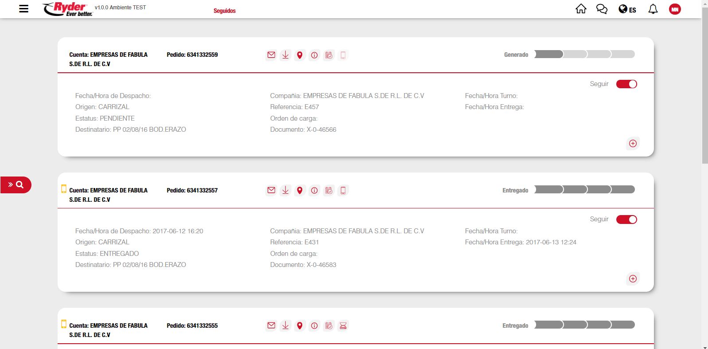Click scanner icon for order 6341332555
The image size is (708, 349).
click(343, 325)
